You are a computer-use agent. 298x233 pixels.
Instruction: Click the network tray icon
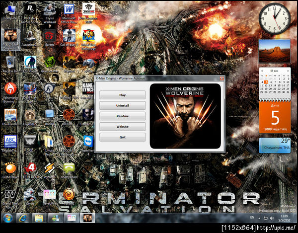(x=266, y=218)
